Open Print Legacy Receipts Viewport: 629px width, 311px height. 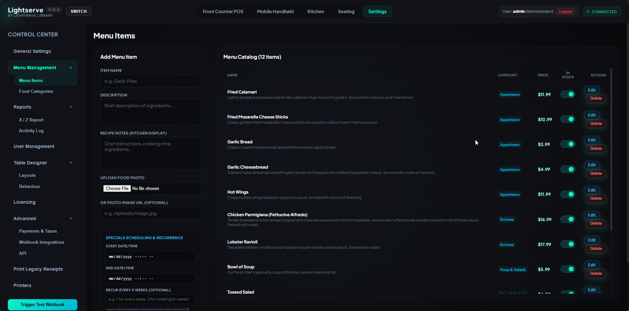click(38, 269)
